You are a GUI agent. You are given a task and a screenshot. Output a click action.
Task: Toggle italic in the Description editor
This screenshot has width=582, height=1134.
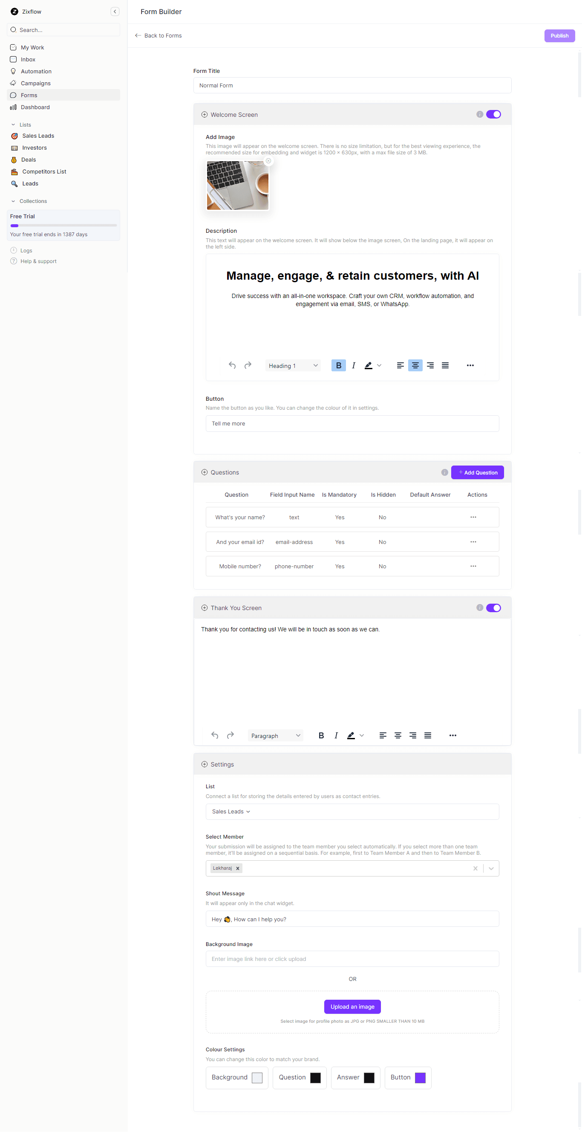pyautogui.click(x=354, y=365)
